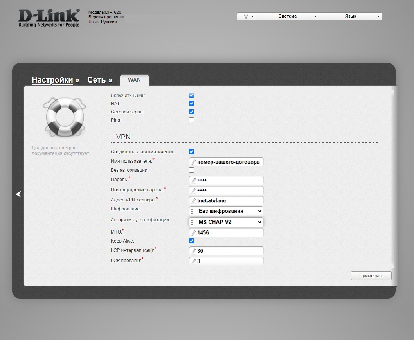Viewport: 414px width, 340px height.
Task: Click the Применить button
Action: [371, 275]
